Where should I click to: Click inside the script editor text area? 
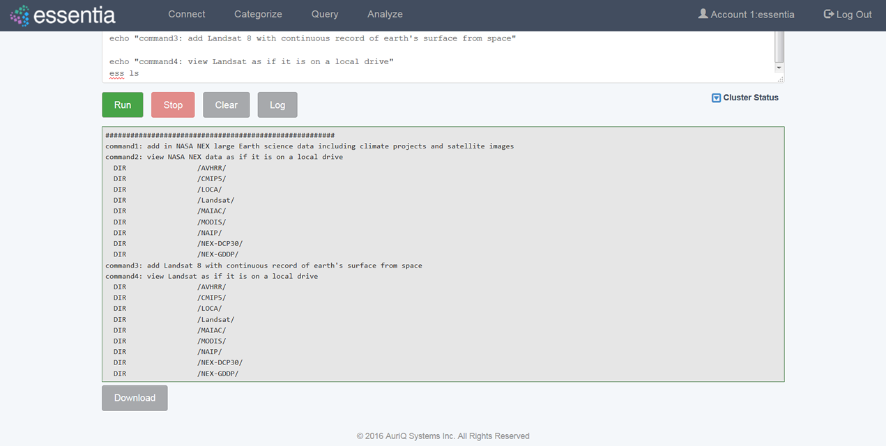[439, 56]
